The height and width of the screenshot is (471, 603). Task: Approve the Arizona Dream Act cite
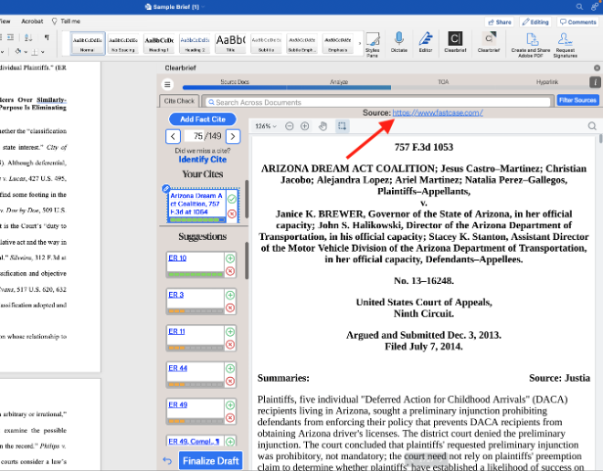pyautogui.click(x=232, y=198)
